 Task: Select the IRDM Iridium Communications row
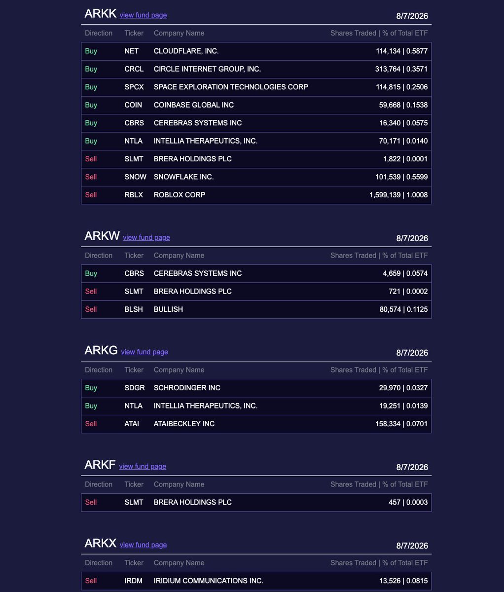tap(256, 581)
